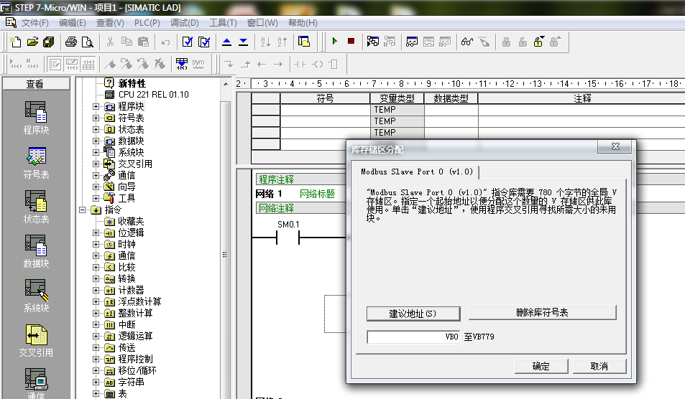
Task: Confirm the dialog with 确定
Action: coord(541,367)
